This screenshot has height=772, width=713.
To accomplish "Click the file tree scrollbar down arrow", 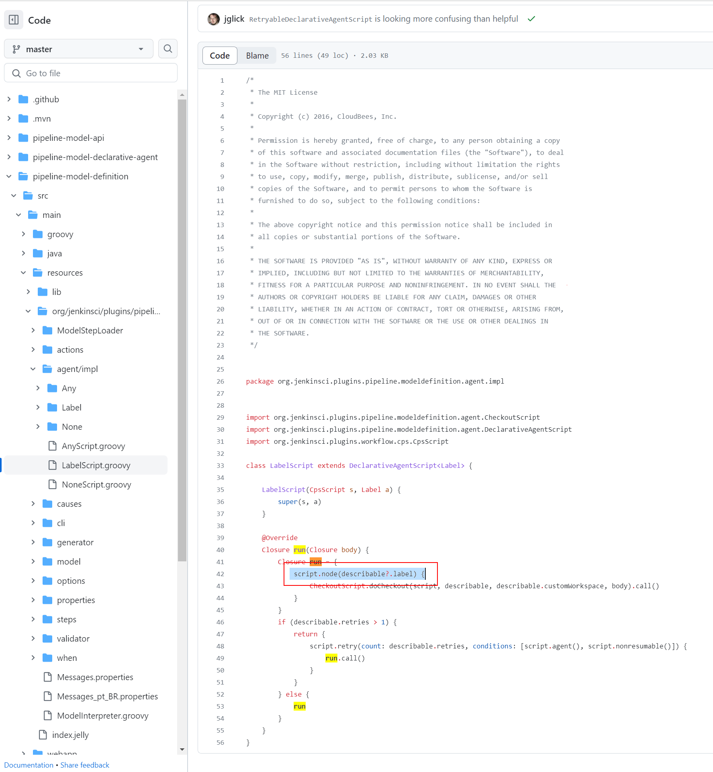I will click(x=182, y=749).
